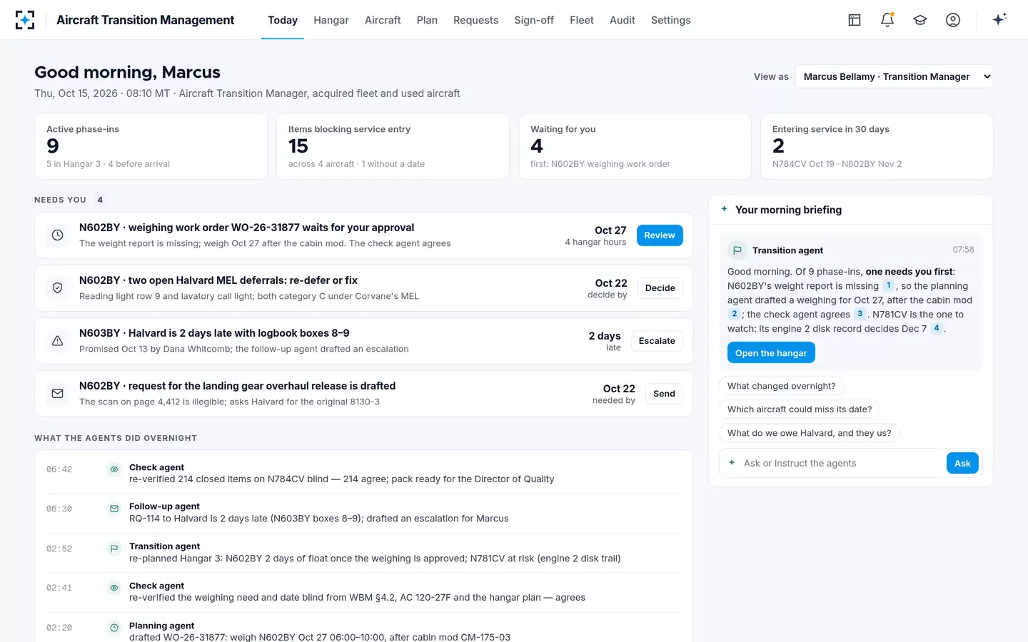1028x642 pixels.
Task: Open citation reference 1 in briefing
Action: click(x=888, y=285)
